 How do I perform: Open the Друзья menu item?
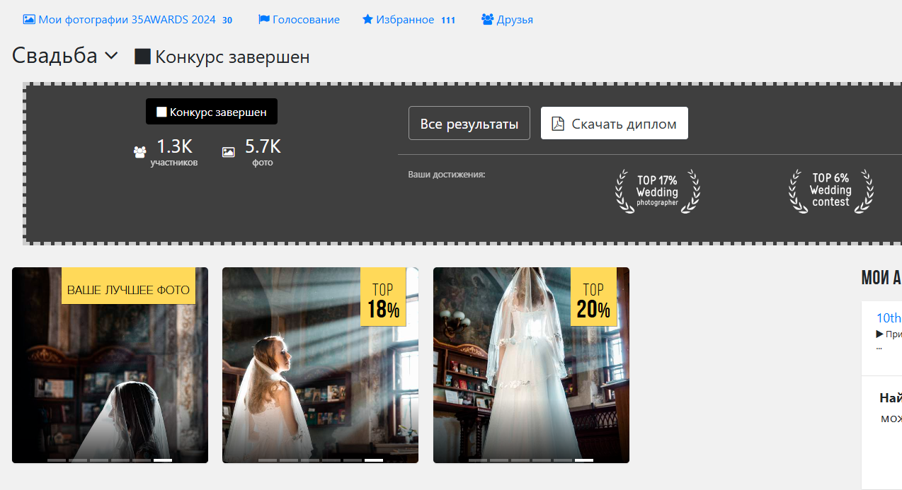pyautogui.click(x=515, y=20)
